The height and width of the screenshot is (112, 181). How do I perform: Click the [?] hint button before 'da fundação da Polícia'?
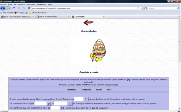[70, 103]
